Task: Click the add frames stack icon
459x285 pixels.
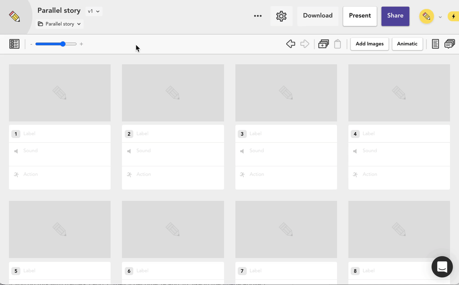Action: 323,44
